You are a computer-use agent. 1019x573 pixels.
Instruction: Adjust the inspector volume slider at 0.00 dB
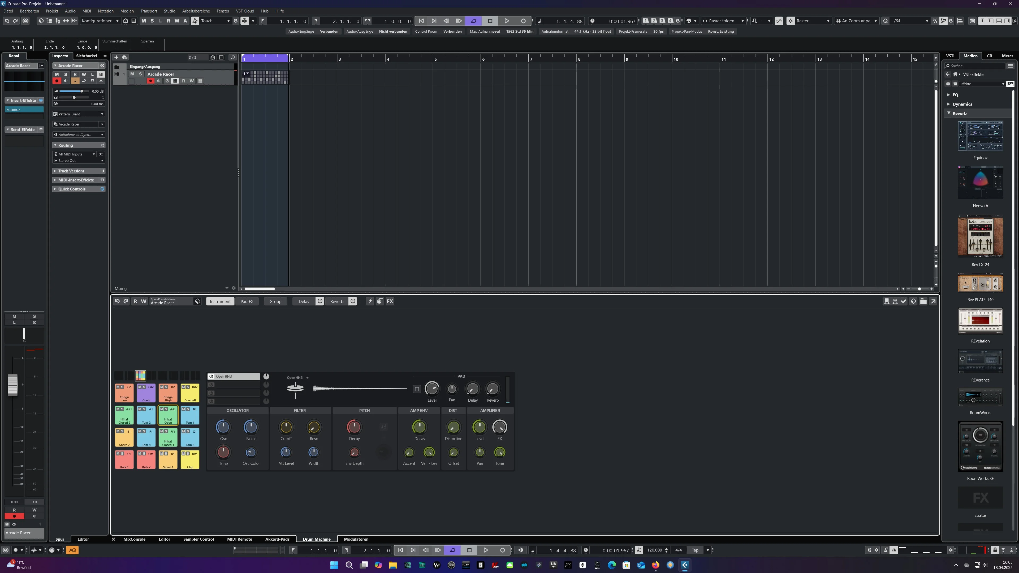coord(74,91)
